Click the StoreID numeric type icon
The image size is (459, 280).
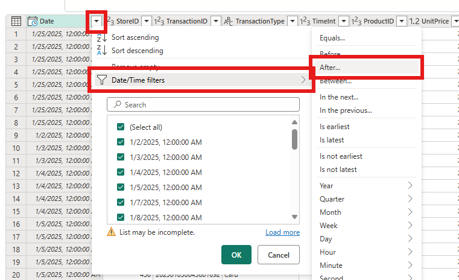pos(110,21)
